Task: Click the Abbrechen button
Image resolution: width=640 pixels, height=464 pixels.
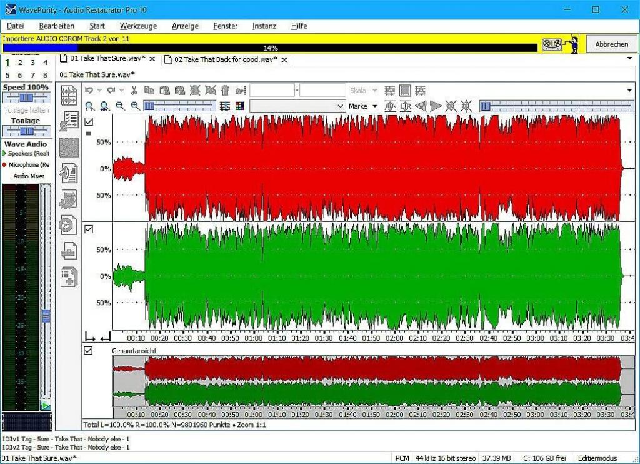Action: tap(611, 44)
